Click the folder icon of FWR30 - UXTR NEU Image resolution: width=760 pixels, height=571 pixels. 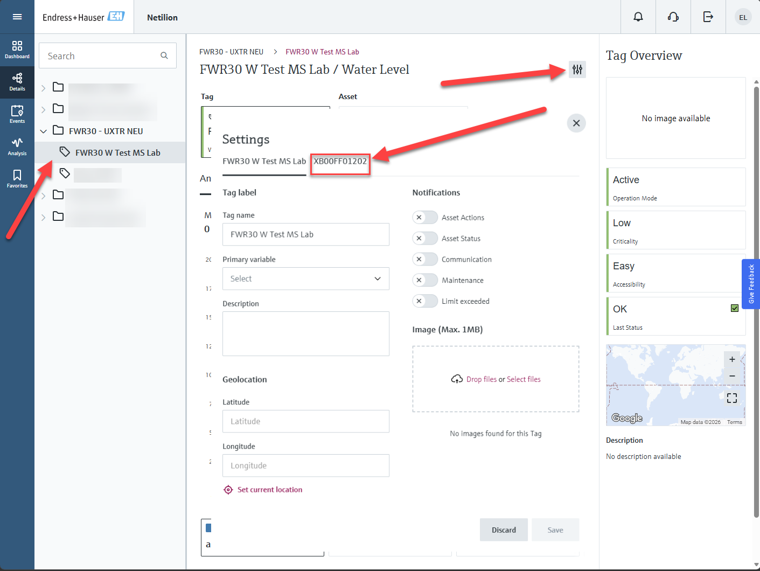58,130
